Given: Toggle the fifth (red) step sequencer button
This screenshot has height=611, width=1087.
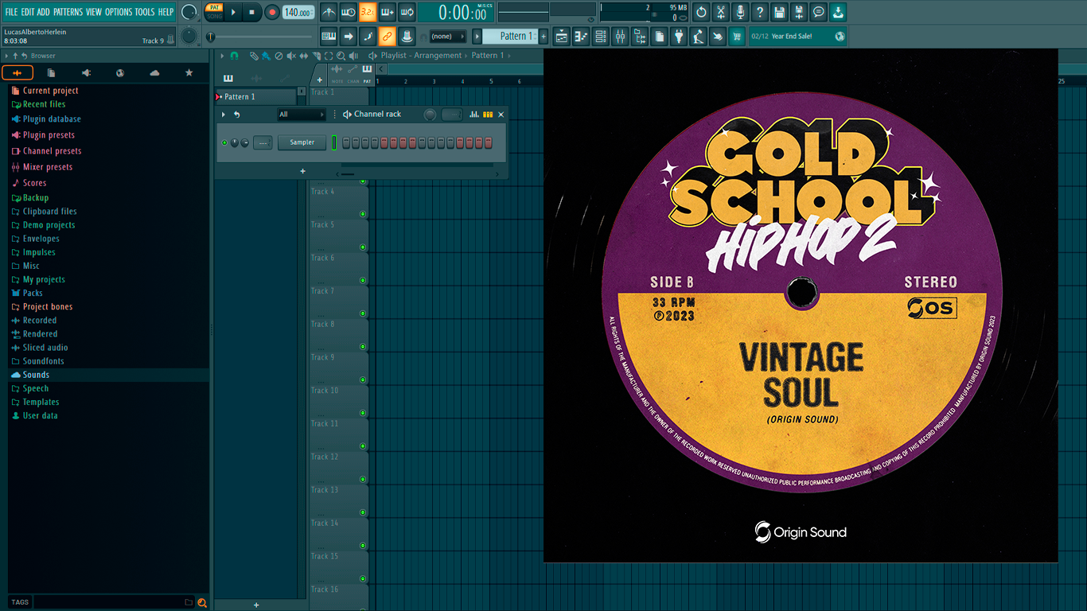Looking at the screenshot, I should point(384,142).
